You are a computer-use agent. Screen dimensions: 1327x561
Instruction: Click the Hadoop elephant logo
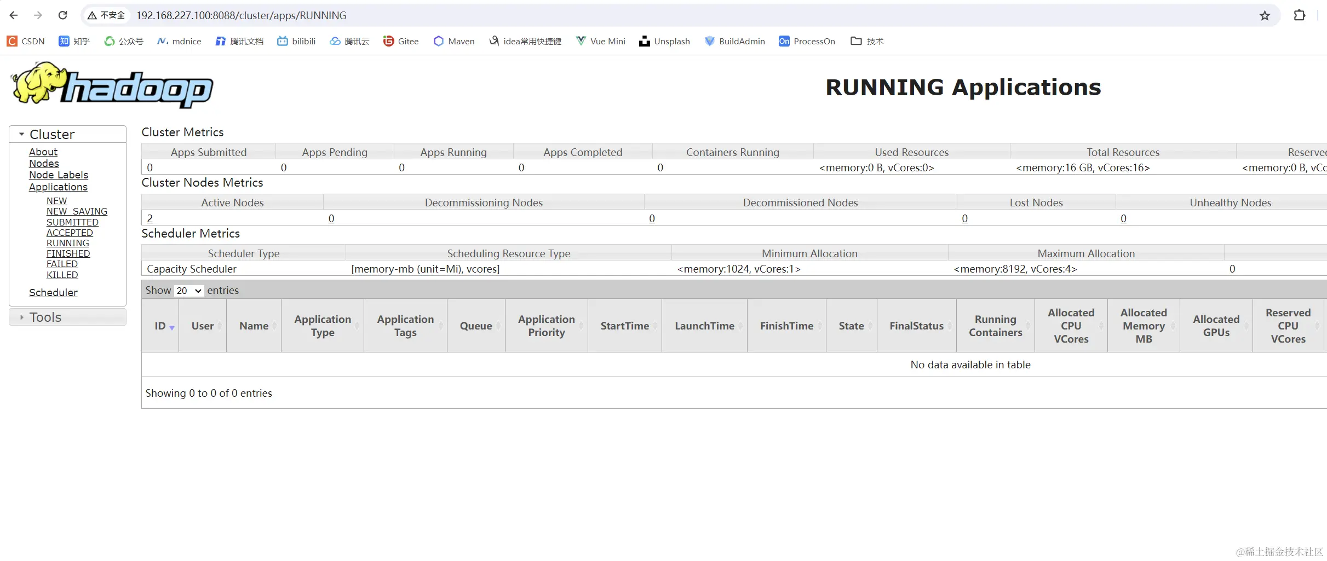pos(112,85)
